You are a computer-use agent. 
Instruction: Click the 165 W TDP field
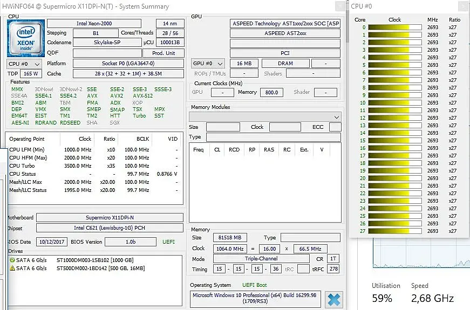(31, 74)
